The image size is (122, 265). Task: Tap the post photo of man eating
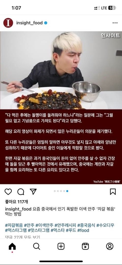pos(61,70)
